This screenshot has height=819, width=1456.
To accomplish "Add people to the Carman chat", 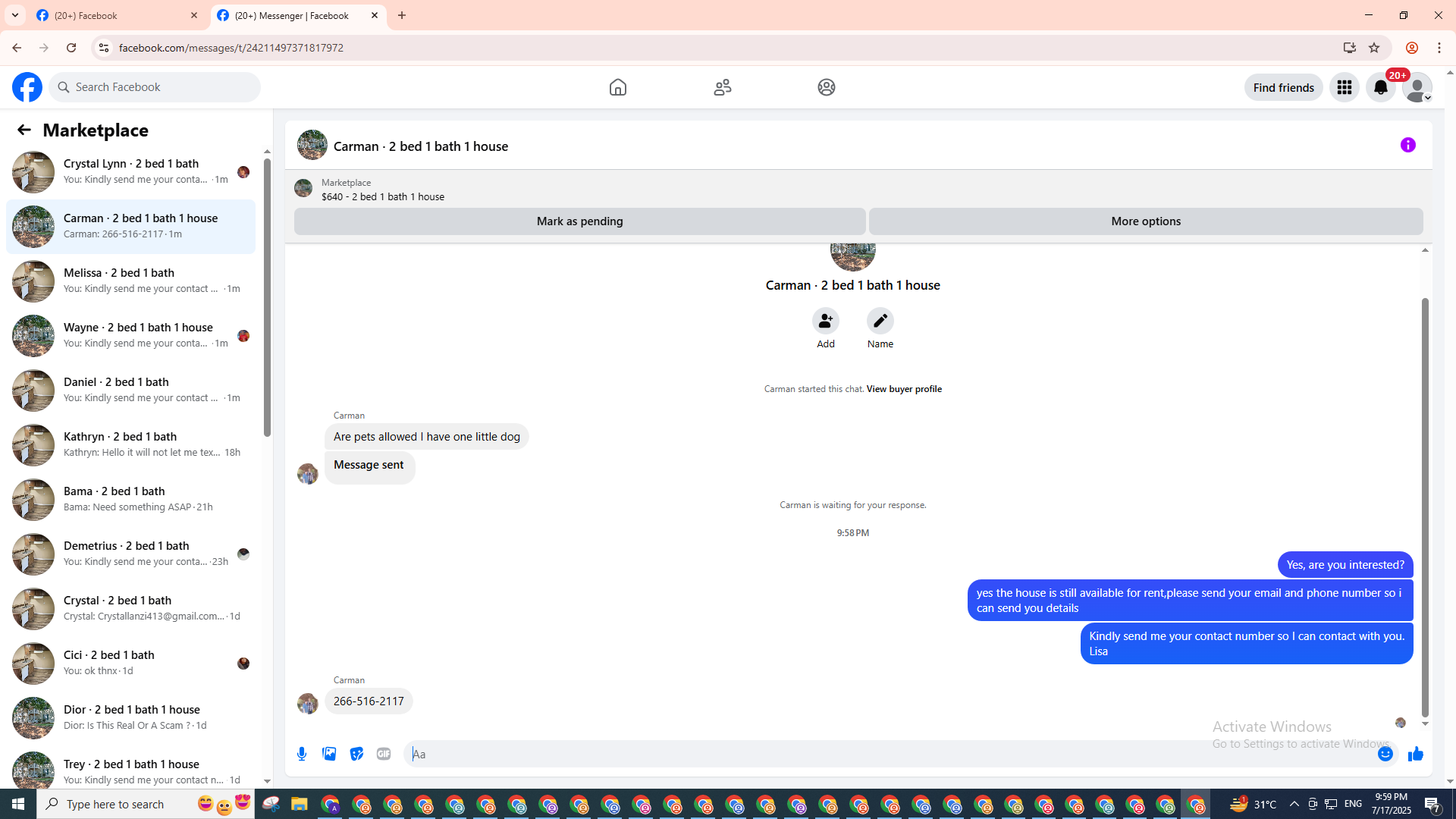I will (x=826, y=322).
